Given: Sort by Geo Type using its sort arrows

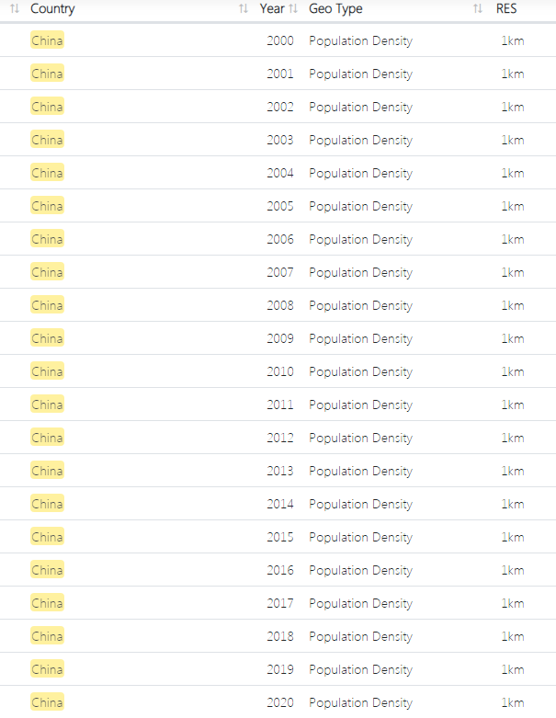Looking at the screenshot, I should coord(477,8).
